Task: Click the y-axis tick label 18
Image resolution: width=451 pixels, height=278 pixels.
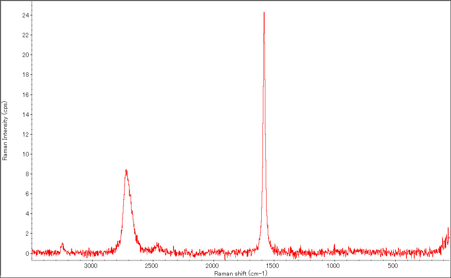Action: pos(25,75)
